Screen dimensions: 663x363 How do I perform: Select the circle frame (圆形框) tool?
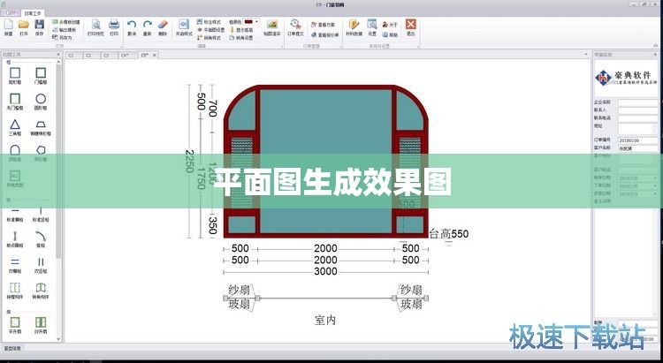click(x=41, y=102)
